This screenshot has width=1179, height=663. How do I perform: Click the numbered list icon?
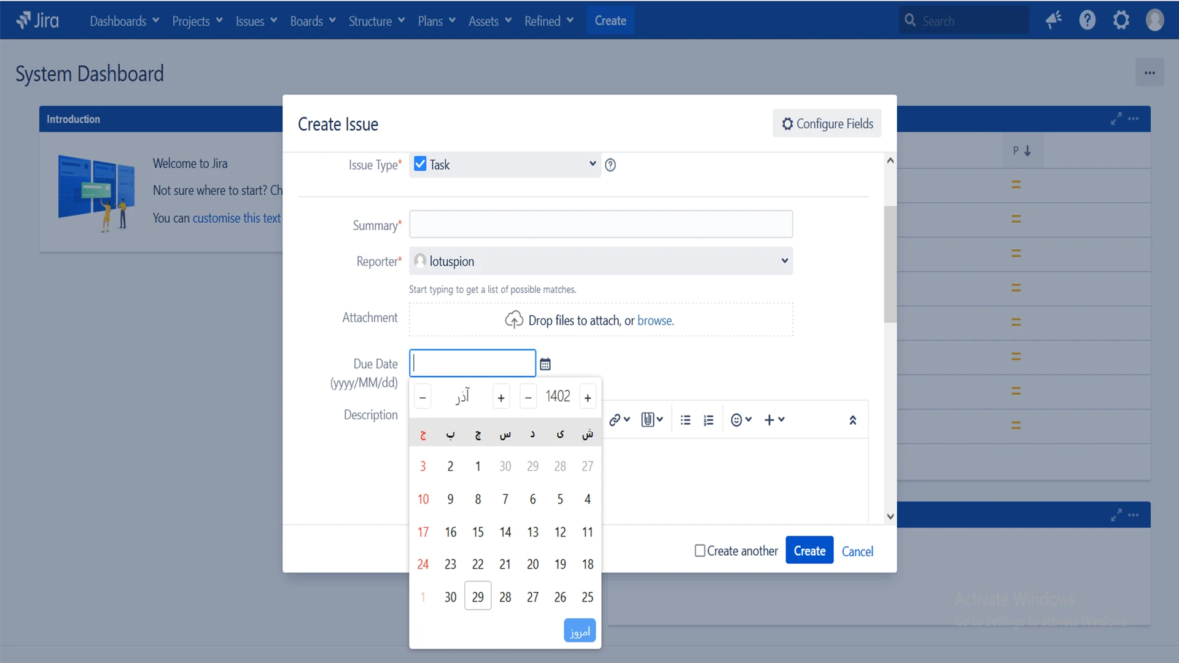pos(709,420)
